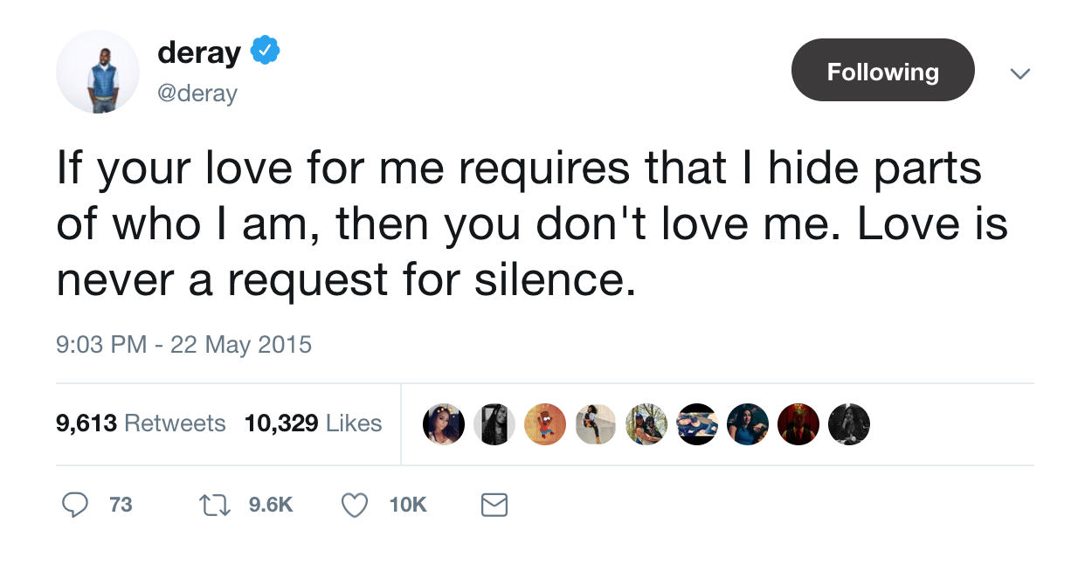Like the tweet with the heart icon
This screenshot has width=1078, height=571.
(354, 505)
